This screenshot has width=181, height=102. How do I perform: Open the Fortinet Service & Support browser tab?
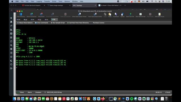(32, 5)
